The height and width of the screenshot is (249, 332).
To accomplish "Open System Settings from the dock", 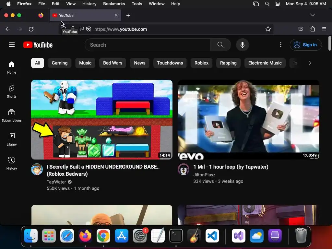I will [139, 236].
